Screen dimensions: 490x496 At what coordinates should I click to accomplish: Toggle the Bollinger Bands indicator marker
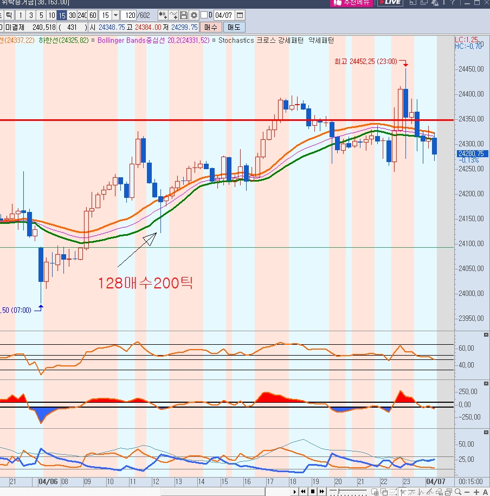click(94, 41)
